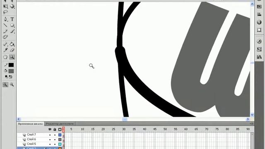
Task: Click frame 30 on timeline ruler
Action: [x=124, y=129]
